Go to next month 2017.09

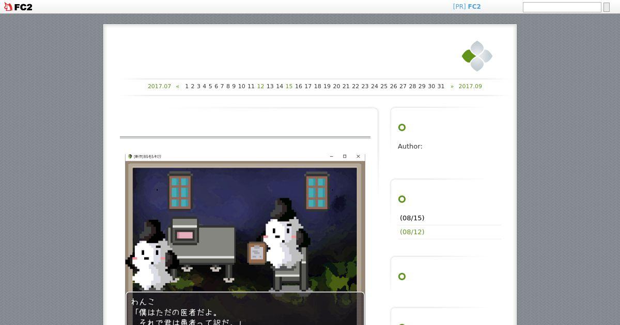[470, 86]
